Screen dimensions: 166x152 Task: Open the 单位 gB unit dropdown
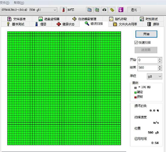click(x=154, y=76)
